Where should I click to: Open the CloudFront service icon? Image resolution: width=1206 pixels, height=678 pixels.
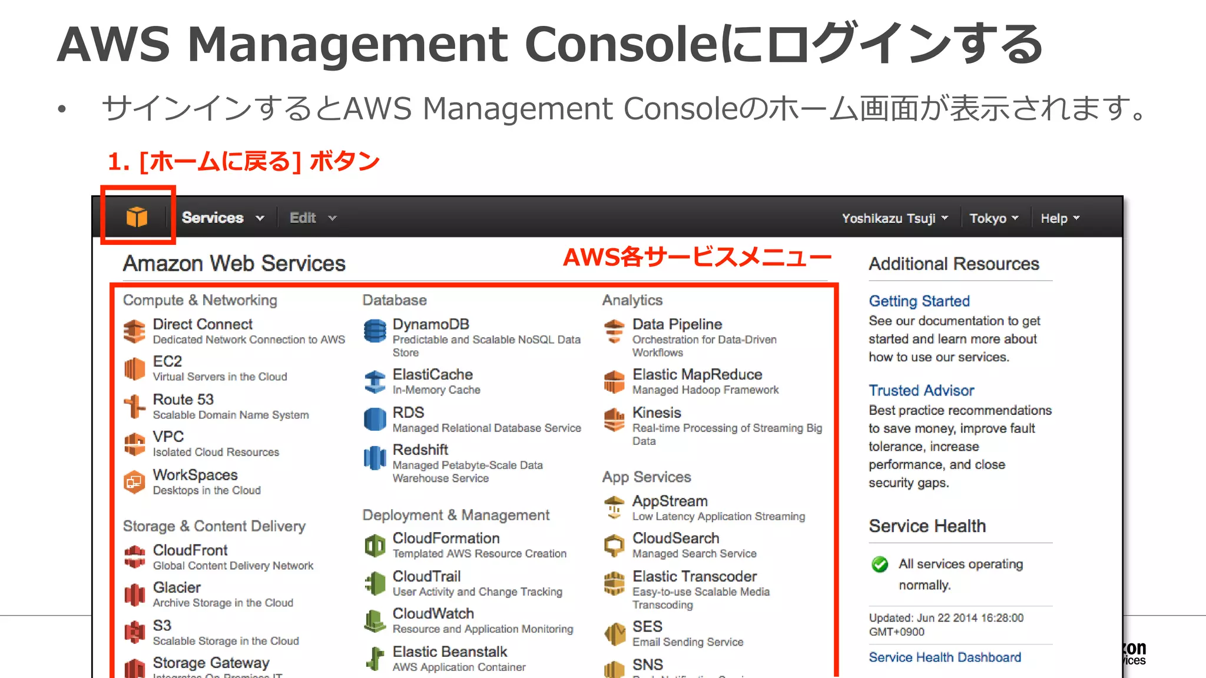tap(134, 557)
